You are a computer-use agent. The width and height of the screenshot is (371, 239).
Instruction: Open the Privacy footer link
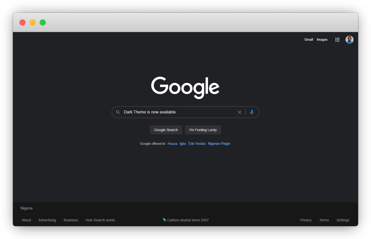306,220
